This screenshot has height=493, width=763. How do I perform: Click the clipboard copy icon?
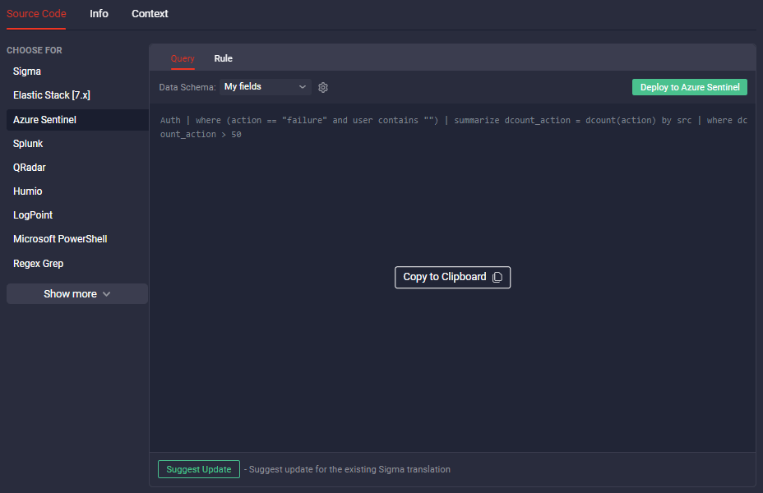(497, 277)
